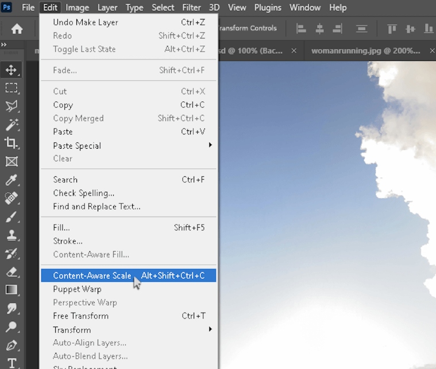This screenshot has height=369, width=436.
Task: Open the Help menu
Action: pyautogui.click(x=338, y=7)
